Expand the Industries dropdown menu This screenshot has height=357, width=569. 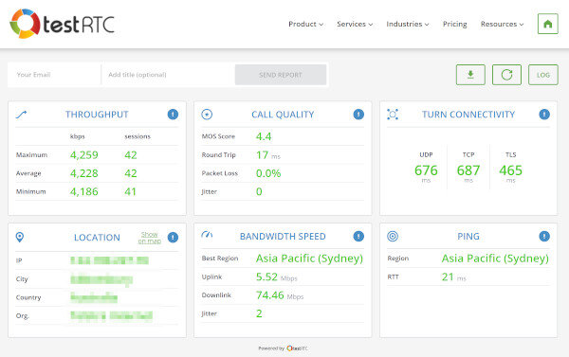click(408, 25)
